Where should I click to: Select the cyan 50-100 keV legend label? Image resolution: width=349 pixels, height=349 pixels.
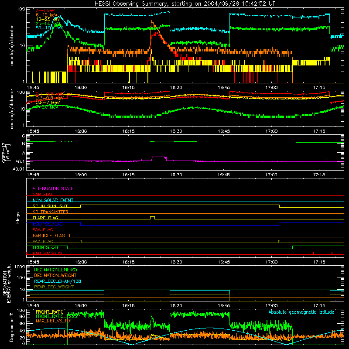pos(49,28)
